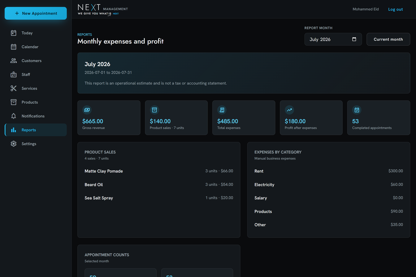Click the $180.00 Profit after expenses value

(x=295, y=121)
